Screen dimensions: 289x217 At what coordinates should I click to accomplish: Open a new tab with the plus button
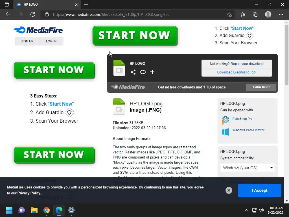[86, 5]
